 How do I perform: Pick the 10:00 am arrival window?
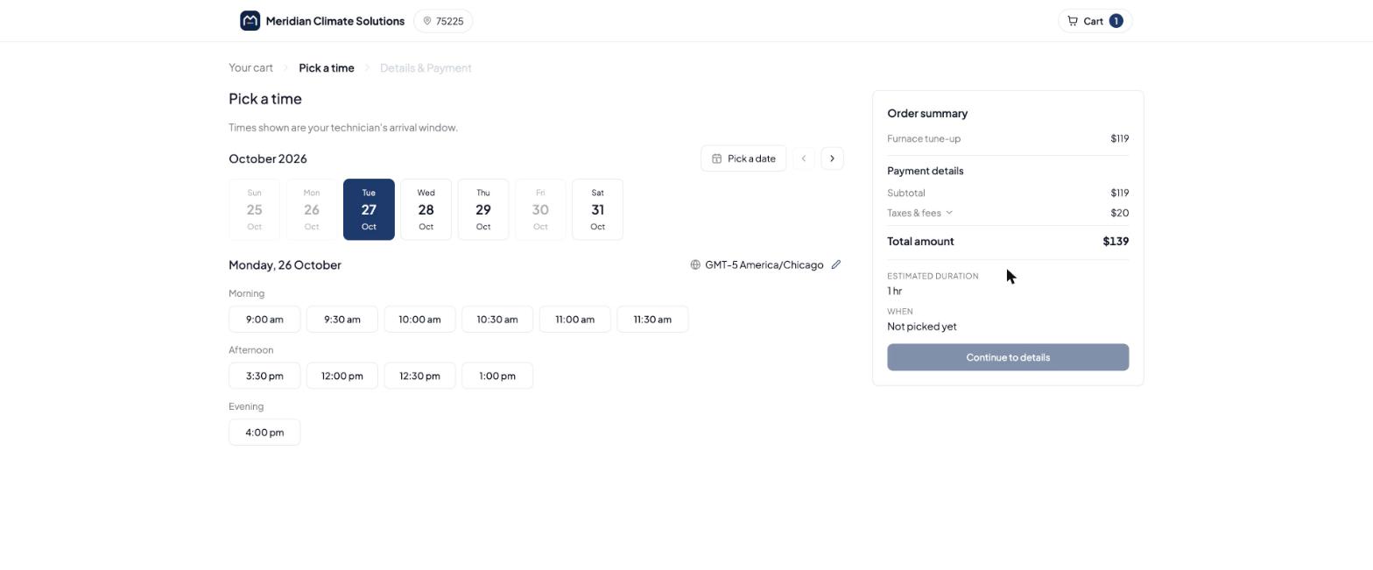tap(419, 320)
